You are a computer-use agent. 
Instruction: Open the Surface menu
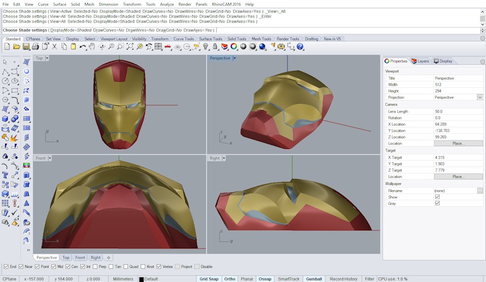[x=59, y=5]
